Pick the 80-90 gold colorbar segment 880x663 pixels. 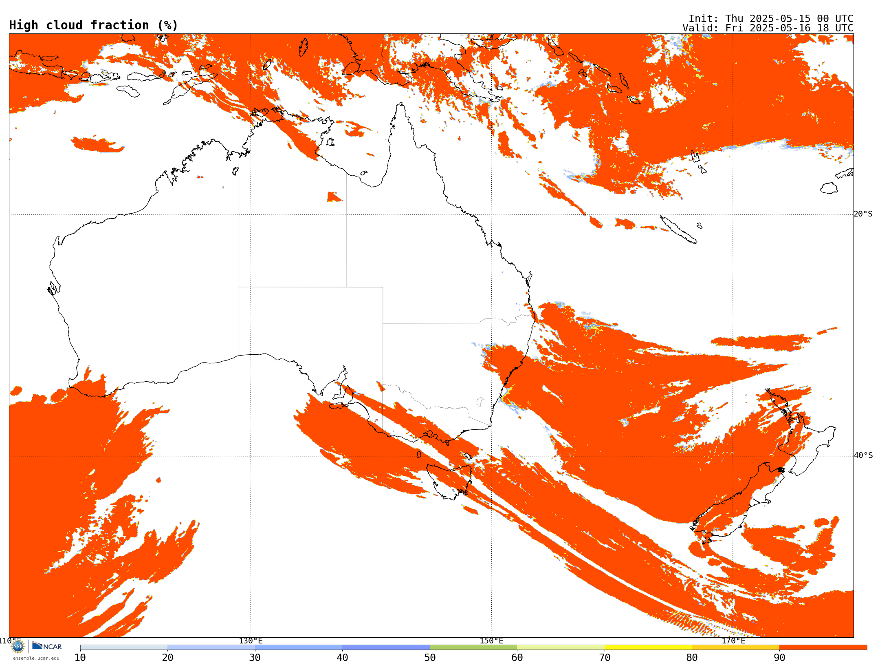[735, 648]
